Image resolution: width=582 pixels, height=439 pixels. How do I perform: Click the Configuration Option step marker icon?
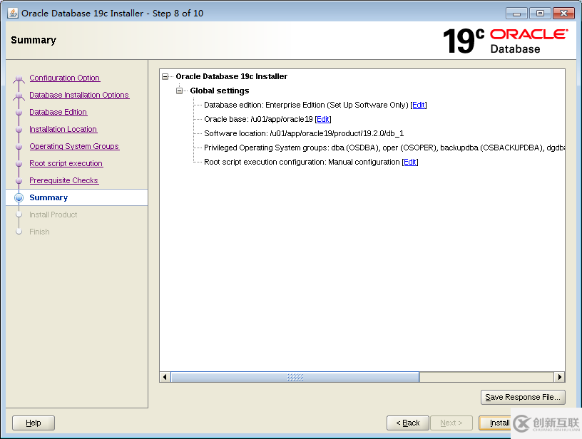coord(19,79)
